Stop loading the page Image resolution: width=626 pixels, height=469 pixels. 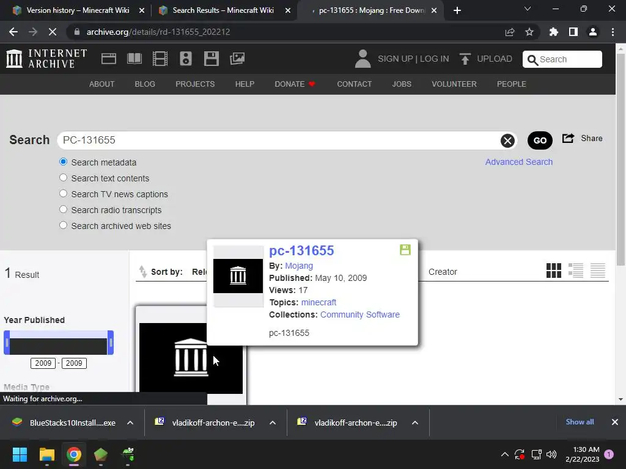click(x=53, y=32)
